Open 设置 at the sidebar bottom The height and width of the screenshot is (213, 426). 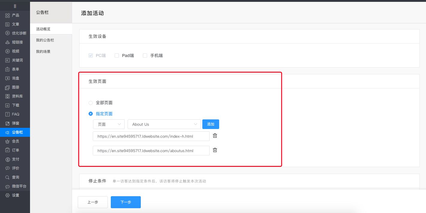click(15, 195)
